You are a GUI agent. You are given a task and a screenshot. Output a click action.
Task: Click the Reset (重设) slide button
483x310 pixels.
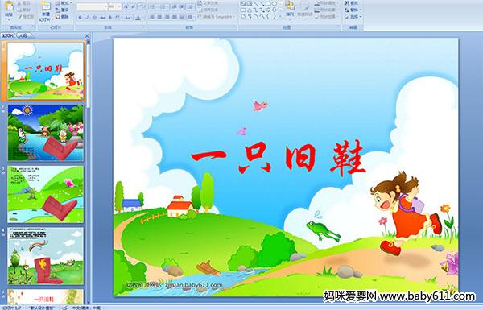[62, 10]
